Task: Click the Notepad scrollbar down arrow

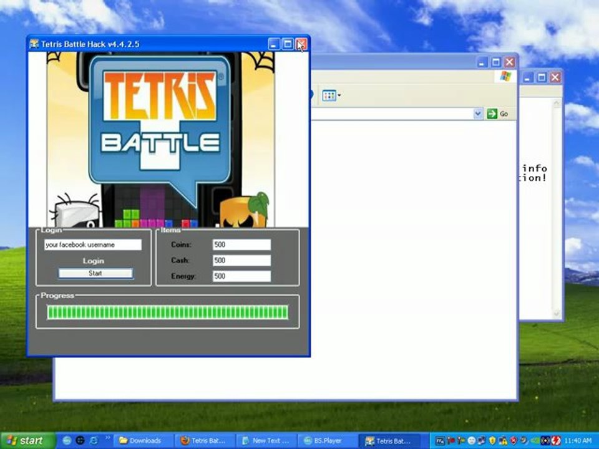Action: [x=556, y=314]
